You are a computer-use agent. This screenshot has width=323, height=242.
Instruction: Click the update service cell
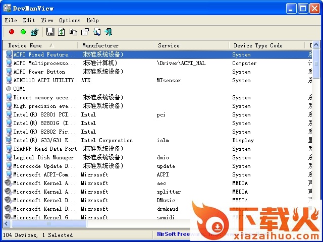pyautogui.click(x=166, y=166)
